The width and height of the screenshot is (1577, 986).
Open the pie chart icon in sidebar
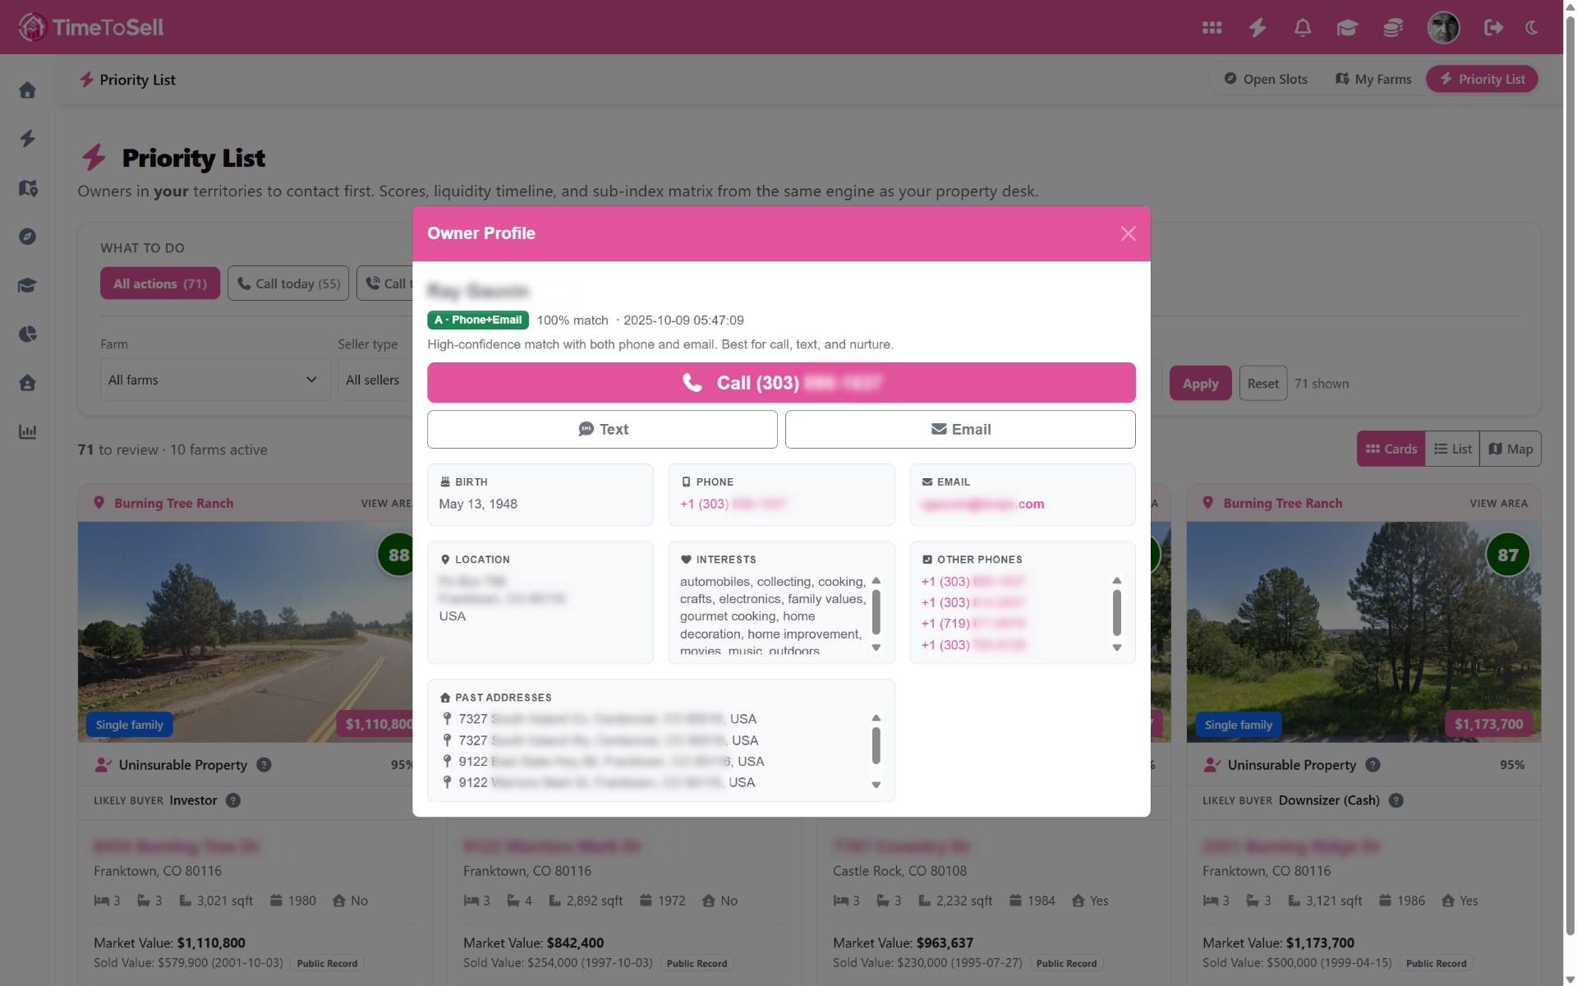27,334
